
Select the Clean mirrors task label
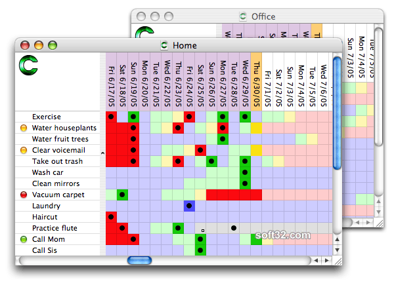coord(56,183)
